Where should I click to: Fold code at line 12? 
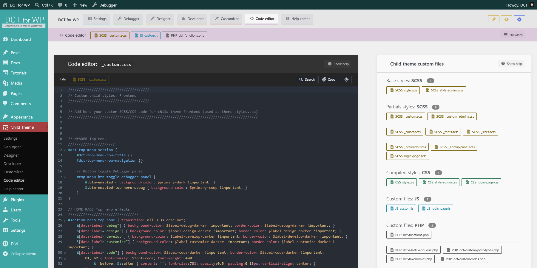tap(65, 150)
